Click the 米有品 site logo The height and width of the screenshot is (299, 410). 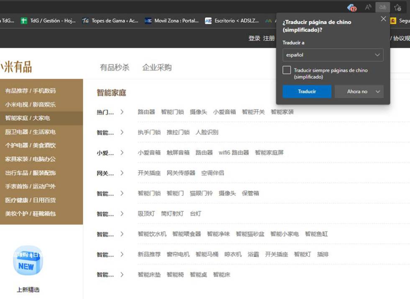pyautogui.click(x=16, y=67)
